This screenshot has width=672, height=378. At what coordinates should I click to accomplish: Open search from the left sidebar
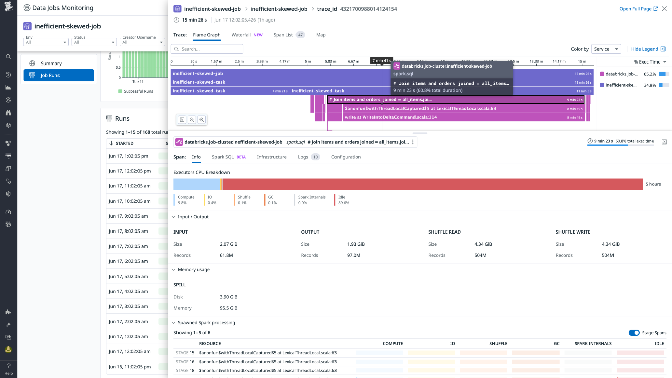tap(8, 57)
